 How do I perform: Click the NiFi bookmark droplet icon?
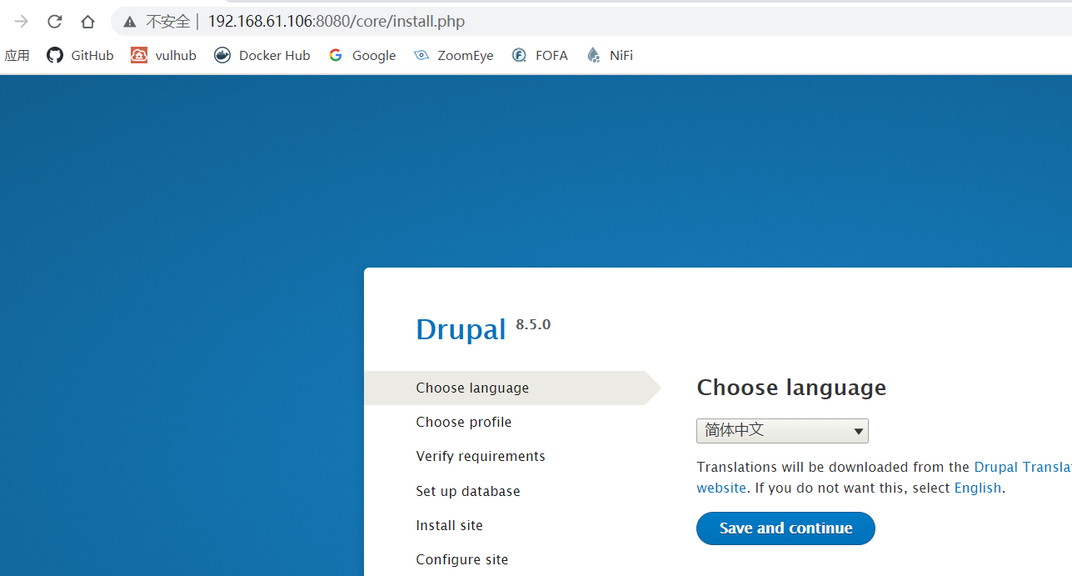(593, 55)
